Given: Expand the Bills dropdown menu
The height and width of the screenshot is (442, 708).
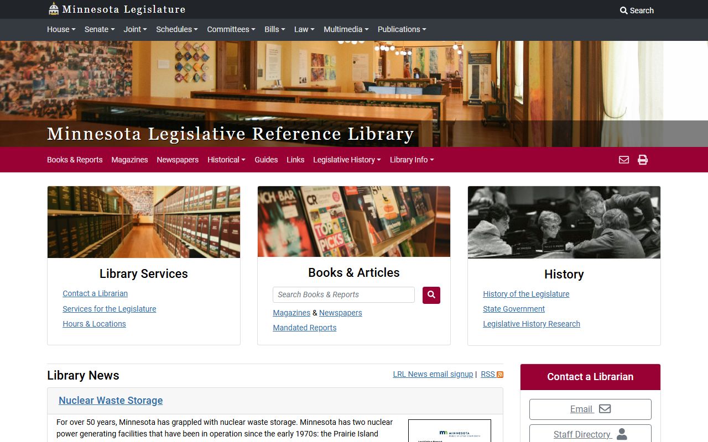Looking at the screenshot, I should pyautogui.click(x=275, y=29).
